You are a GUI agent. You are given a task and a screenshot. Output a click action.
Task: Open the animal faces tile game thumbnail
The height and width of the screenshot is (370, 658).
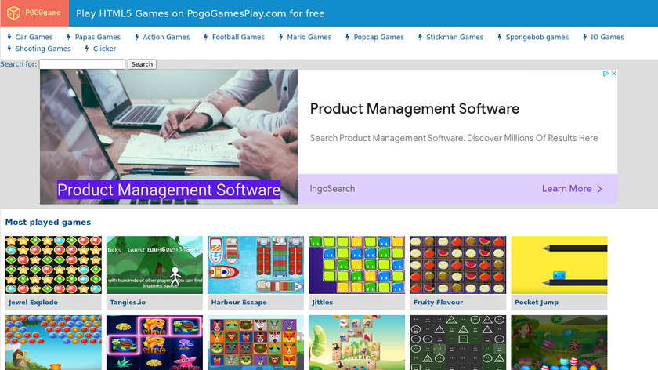[255, 343]
